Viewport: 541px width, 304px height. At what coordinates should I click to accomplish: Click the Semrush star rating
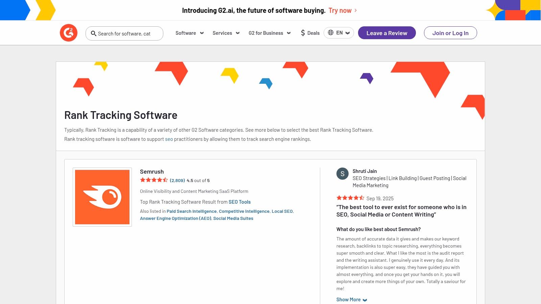(x=154, y=180)
